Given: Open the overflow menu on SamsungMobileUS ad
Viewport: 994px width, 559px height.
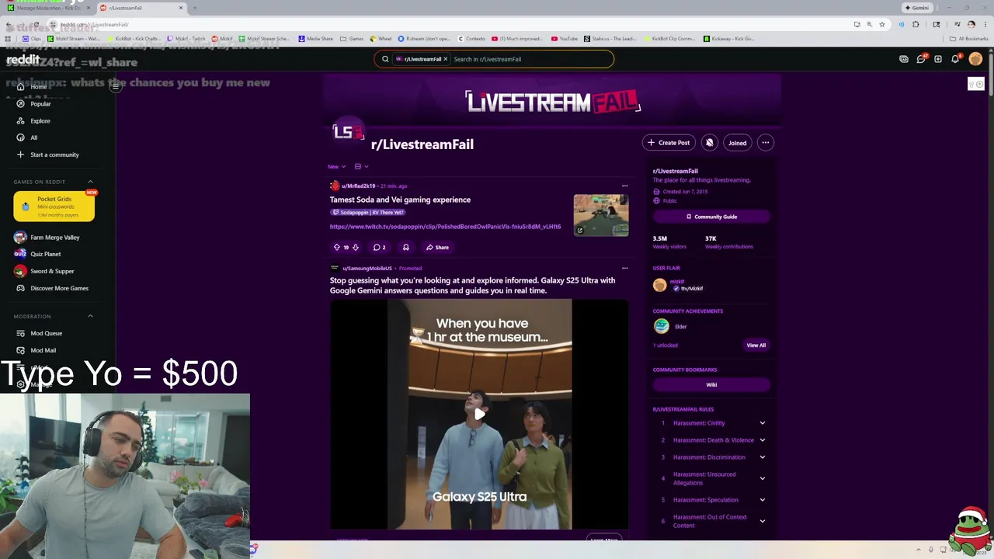Looking at the screenshot, I should pos(624,269).
